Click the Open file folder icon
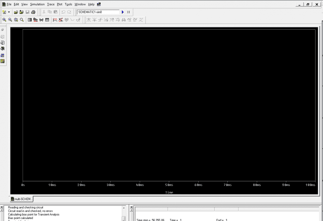Image resolution: width=323 pixels, height=221 pixels. click(x=16, y=12)
